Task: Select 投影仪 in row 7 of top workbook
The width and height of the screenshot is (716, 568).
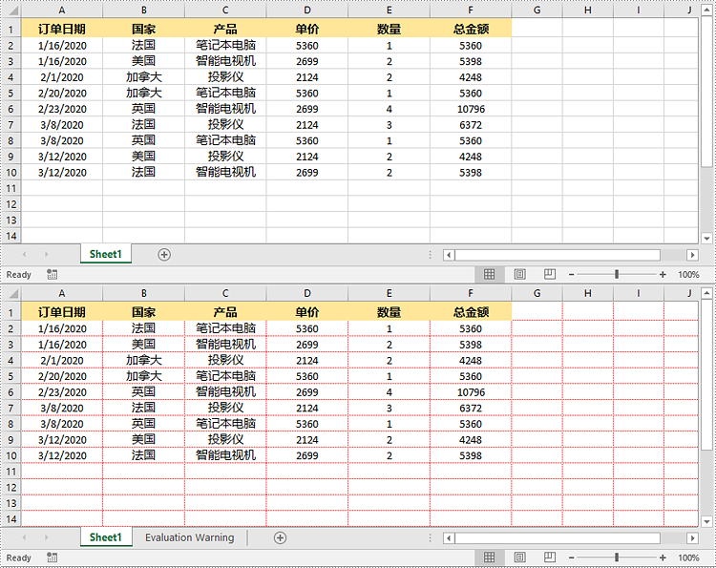Action: click(225, 125)
